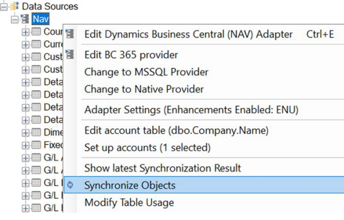
Task: Collapse the Nav adapter node
Action: [14, 20]
